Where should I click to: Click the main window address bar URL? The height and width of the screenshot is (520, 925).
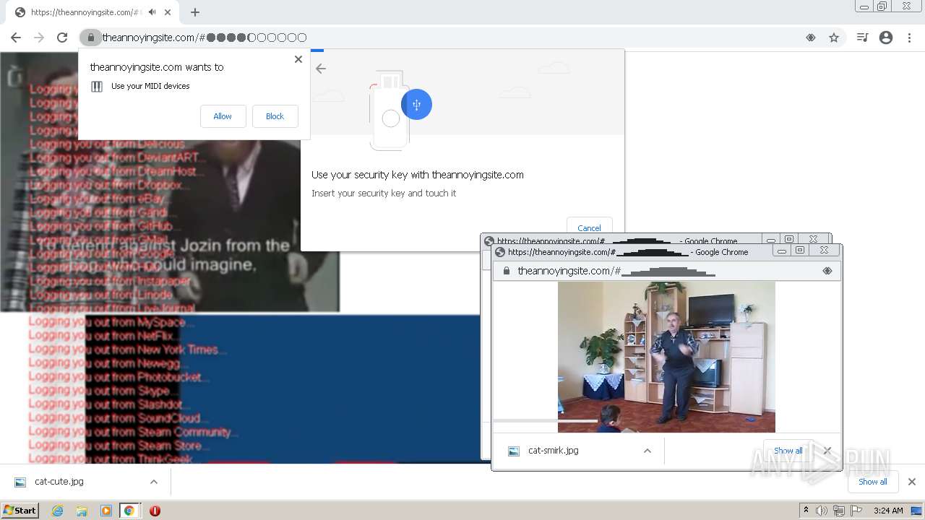coord(205,38)
